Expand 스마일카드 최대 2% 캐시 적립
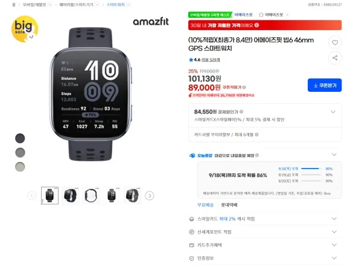This screenshot has width=356, height=267. tap(265, 219)
